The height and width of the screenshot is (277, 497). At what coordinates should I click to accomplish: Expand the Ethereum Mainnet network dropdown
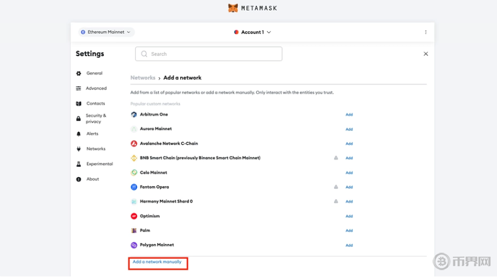click(x=106, y=32)
